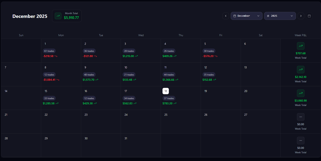Image resolution: width=321 pixels, height=161 pixels.
Task: Click the down-trend arrow beside -$218.58
Action: click(x=56, y=56)
